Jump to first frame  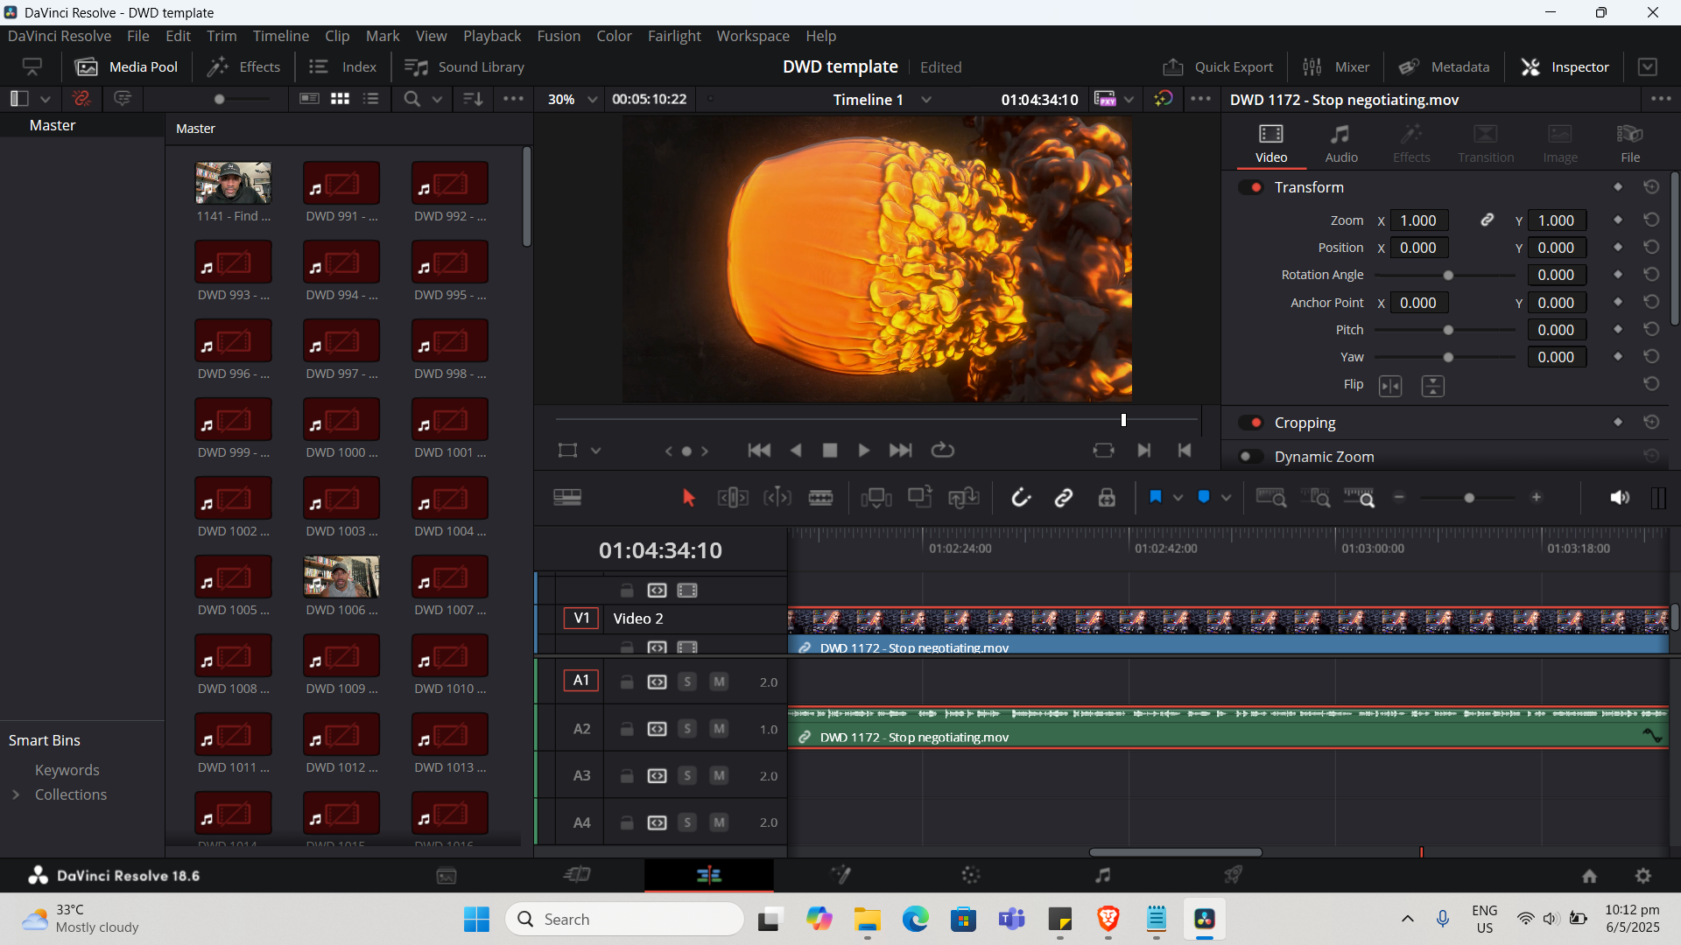coord(759,451)
